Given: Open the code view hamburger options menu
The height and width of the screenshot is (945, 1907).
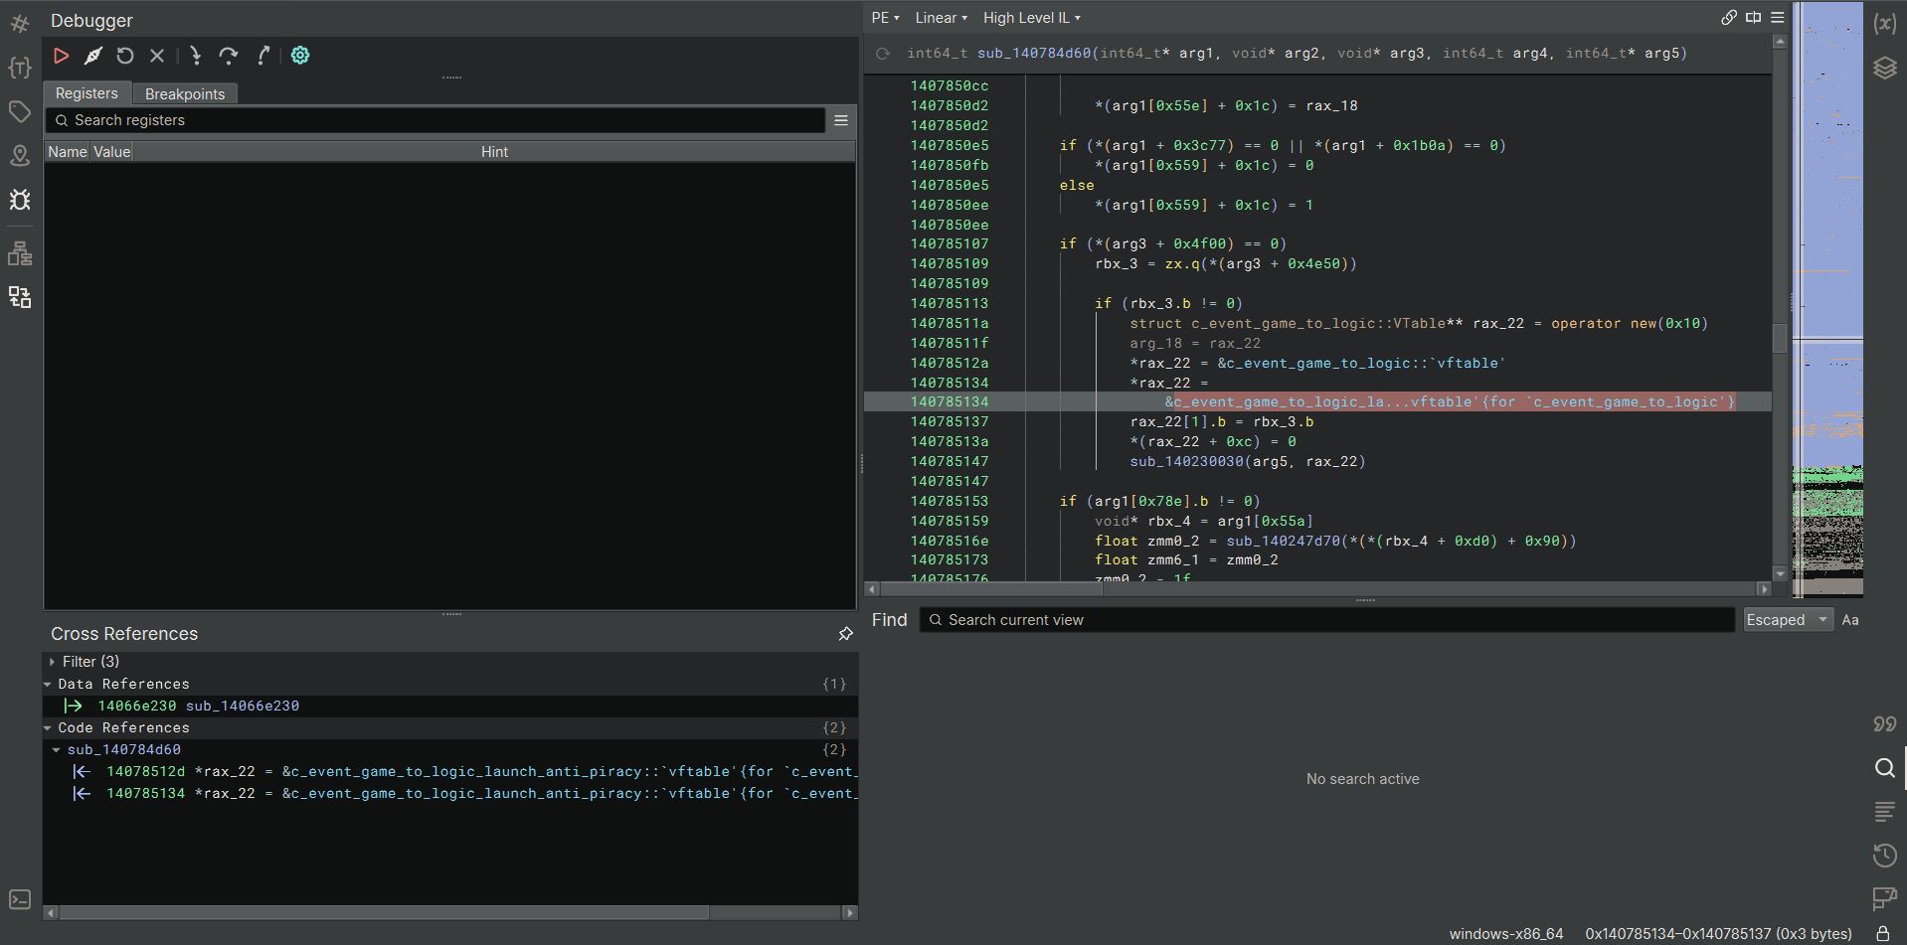Looking at the screenshot, I should 1778,18.
